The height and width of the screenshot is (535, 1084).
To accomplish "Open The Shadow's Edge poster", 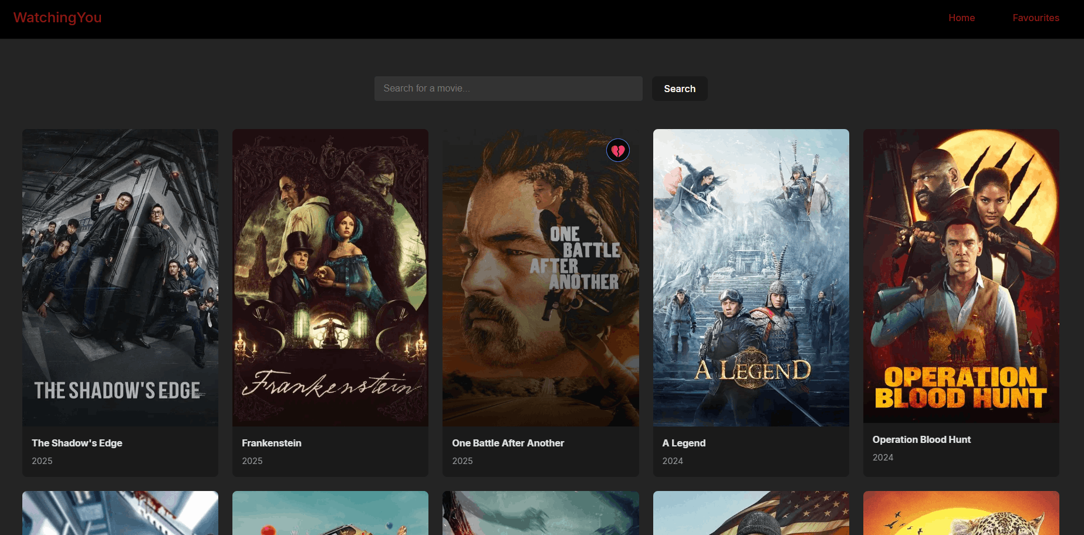I will click(x=120, y=277).
